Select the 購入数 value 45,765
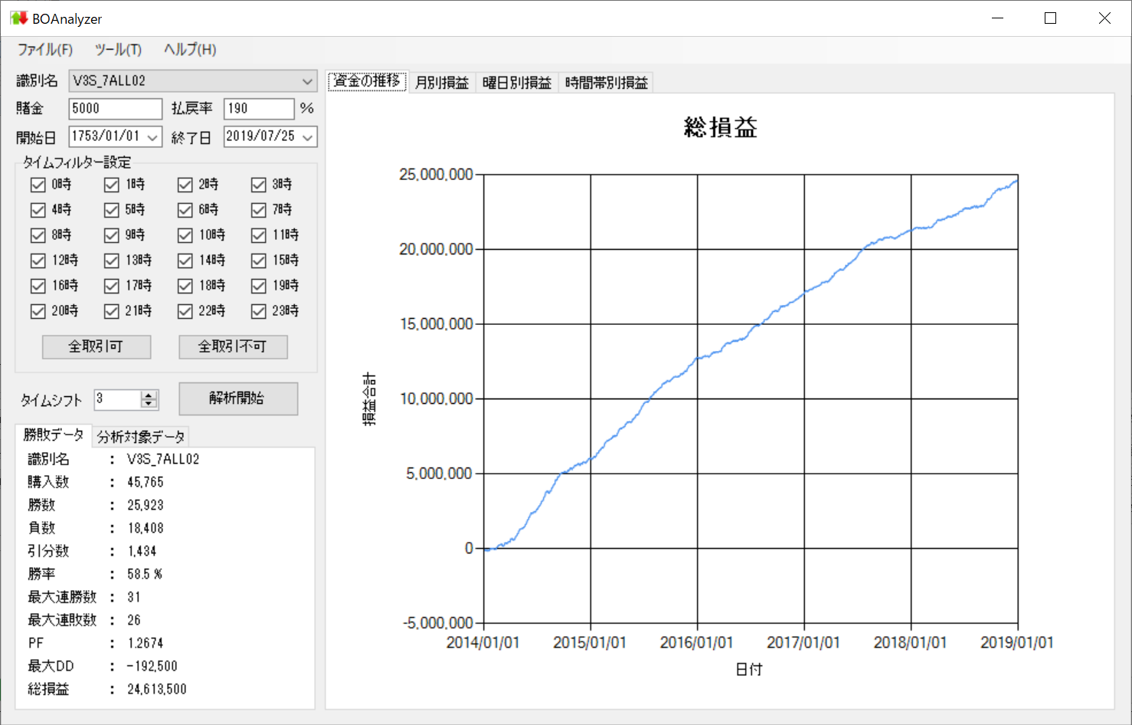Screen dimensions: 1132x725 point(146,482)
